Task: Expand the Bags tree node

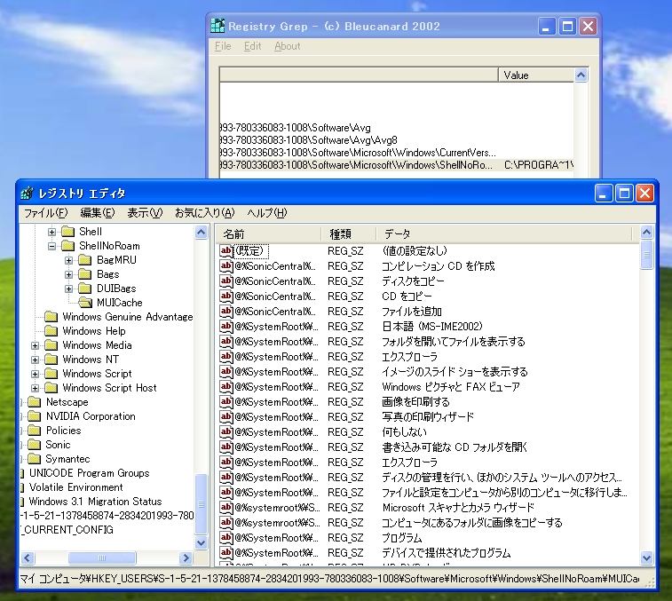Action: pos(68,274)
